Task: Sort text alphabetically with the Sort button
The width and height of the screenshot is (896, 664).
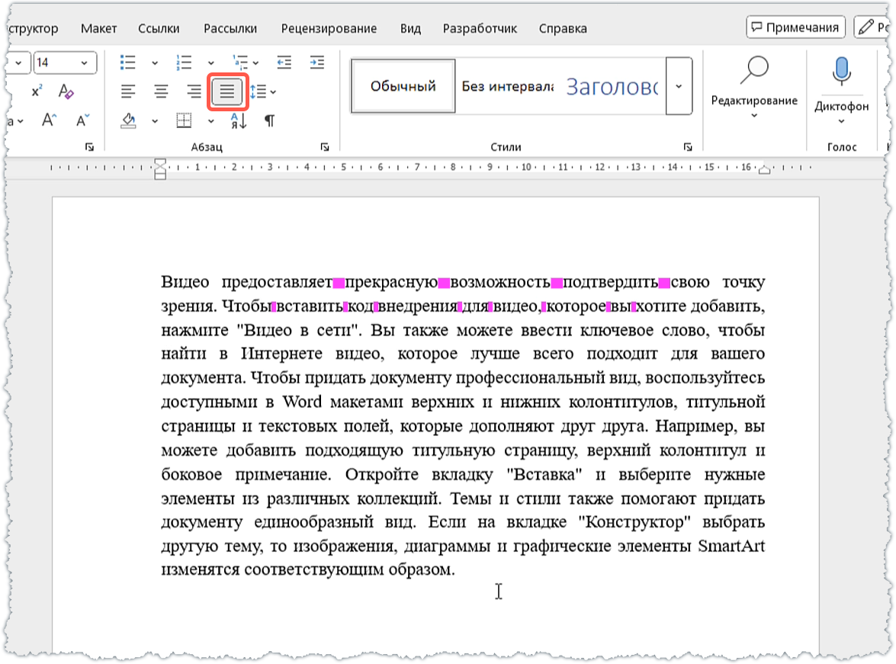Action: (239, 120)
